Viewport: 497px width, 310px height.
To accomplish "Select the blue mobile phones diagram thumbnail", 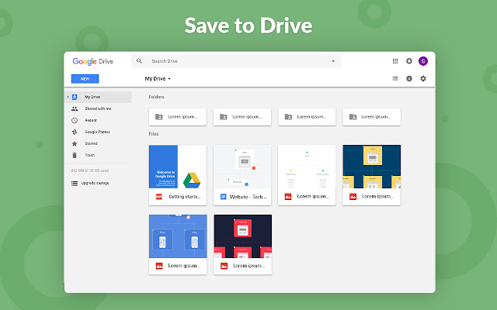I will [x=178, y=236].
